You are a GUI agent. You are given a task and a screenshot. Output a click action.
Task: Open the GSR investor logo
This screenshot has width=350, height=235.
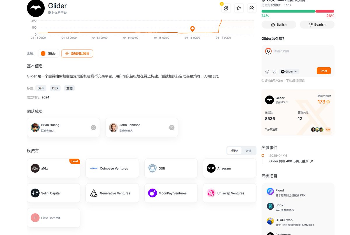[153, 168]
